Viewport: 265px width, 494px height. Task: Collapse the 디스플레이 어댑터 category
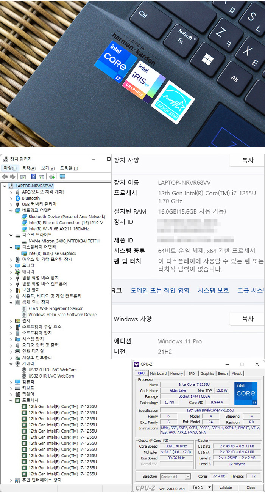11,247
